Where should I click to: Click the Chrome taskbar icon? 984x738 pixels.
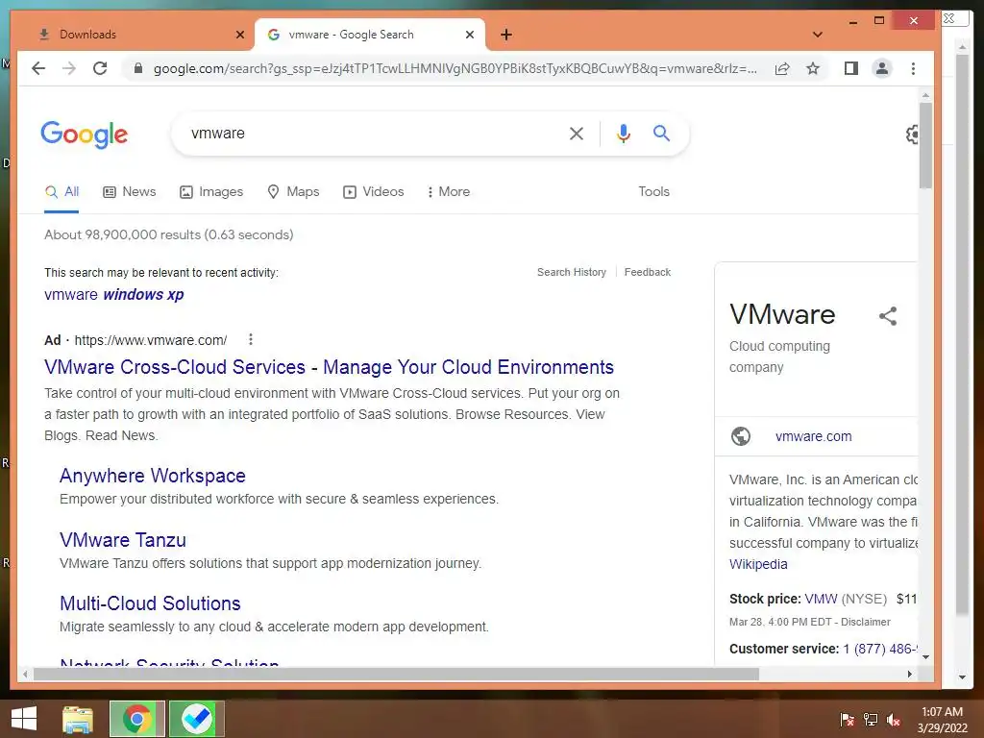[136, 719]
